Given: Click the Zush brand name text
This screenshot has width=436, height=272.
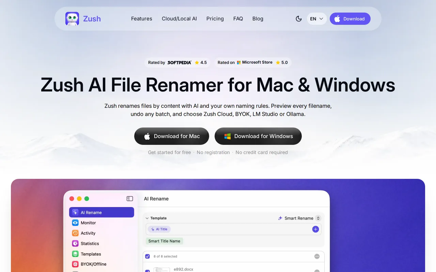Looking at the screenshot, I should click(92, 19).
